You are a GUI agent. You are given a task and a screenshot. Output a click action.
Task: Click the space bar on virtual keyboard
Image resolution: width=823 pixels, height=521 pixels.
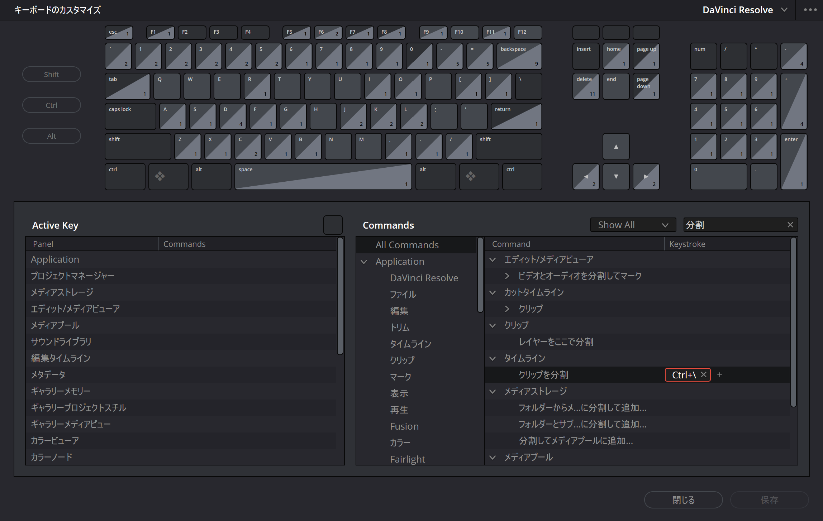[323, 177]
